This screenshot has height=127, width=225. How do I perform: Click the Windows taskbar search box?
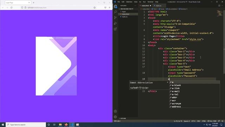tap(26, 125)
